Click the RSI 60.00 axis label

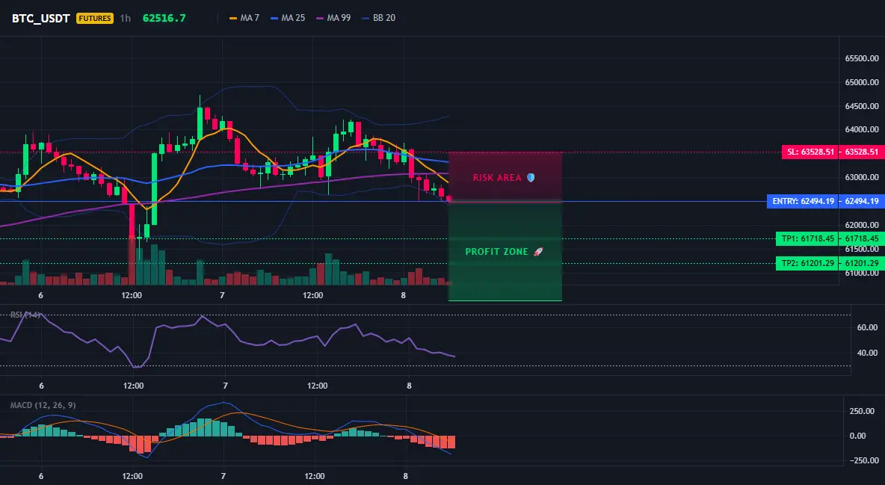(867, 327)
